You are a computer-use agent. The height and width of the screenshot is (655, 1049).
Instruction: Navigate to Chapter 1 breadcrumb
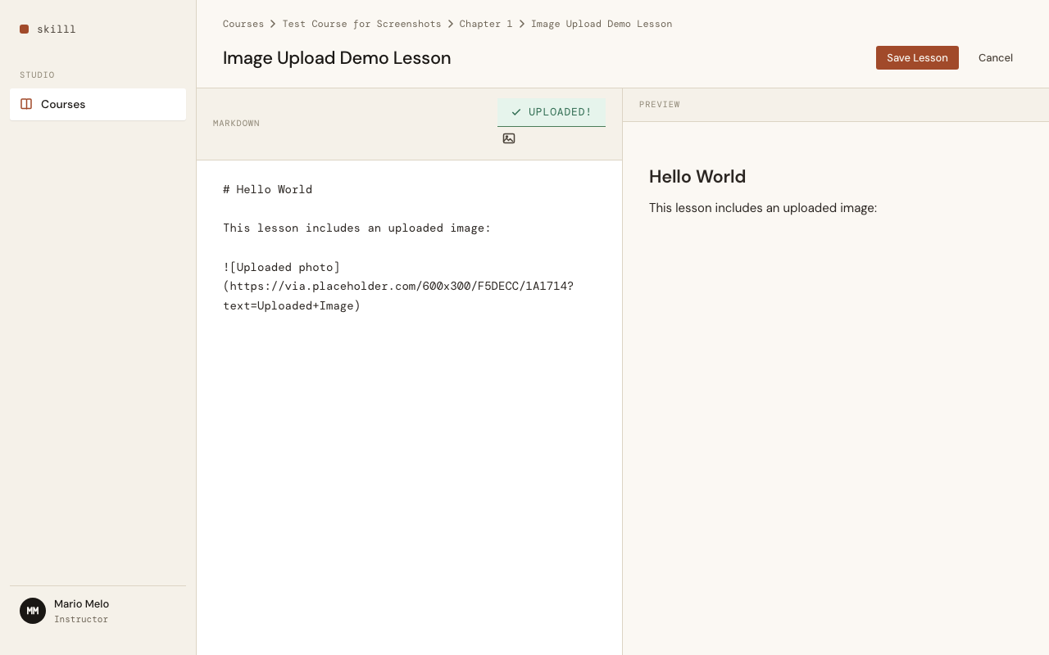[486, 24]
